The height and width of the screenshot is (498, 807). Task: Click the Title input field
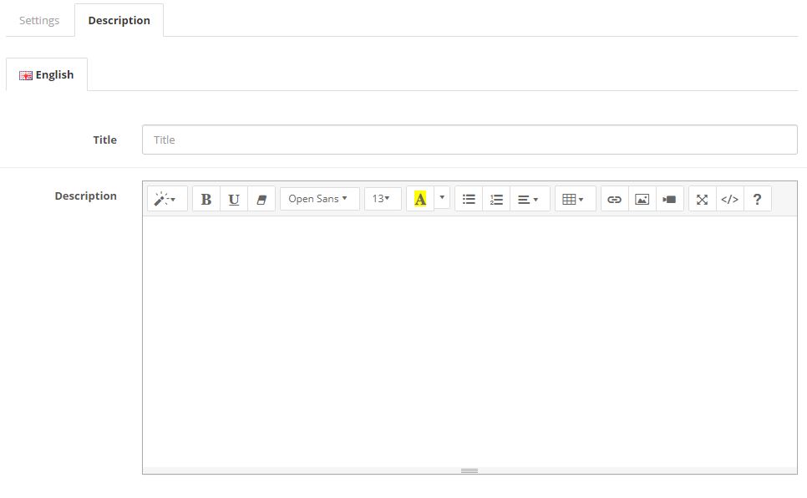coord(469,140)
